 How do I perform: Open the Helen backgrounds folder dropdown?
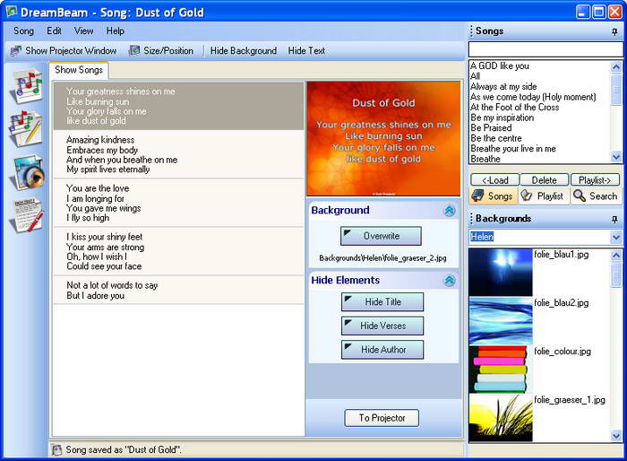coord(616,237)
